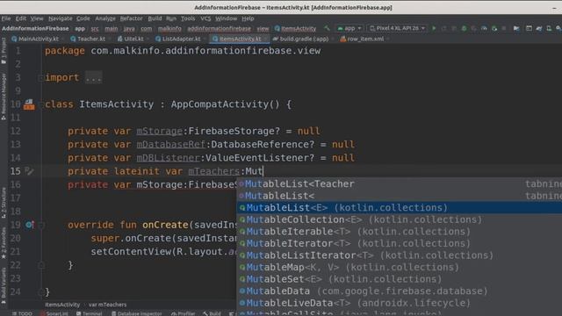
Task: Click the related XML file gutter icon at line 10
Action: pos(29,104)
